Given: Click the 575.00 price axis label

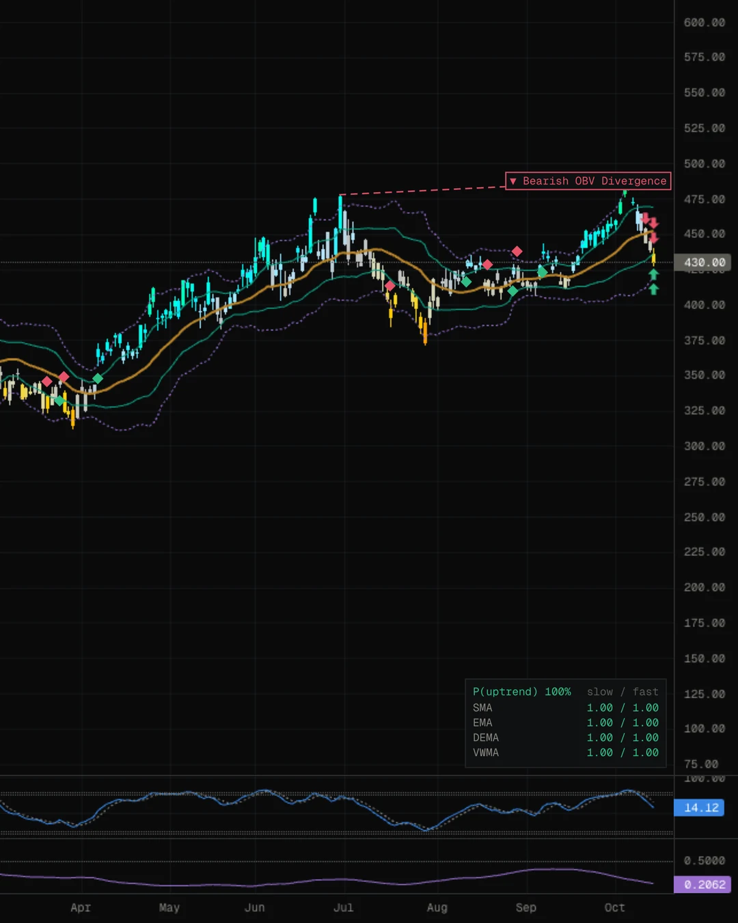Looking at the screenshot, I should click(x=705, y=57).
